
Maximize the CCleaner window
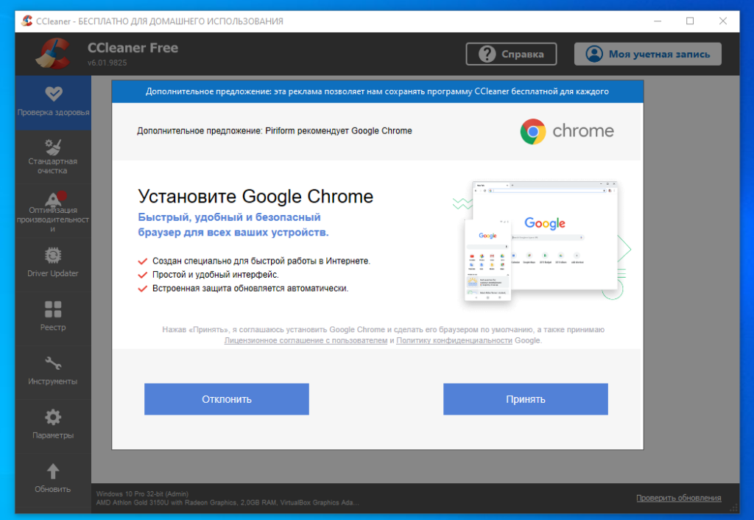[x=690, y=21]
